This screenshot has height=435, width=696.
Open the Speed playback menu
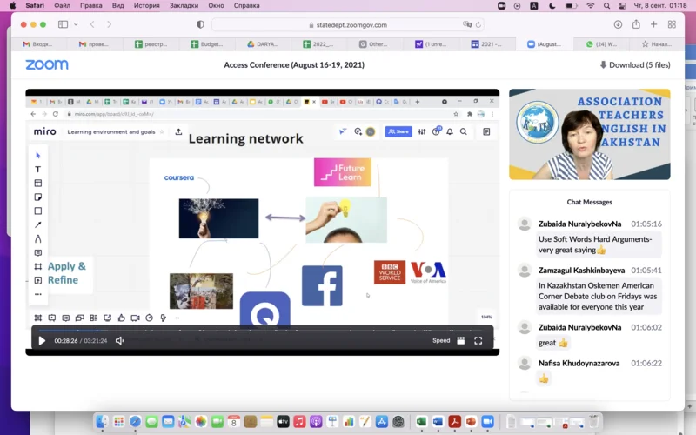441,340
